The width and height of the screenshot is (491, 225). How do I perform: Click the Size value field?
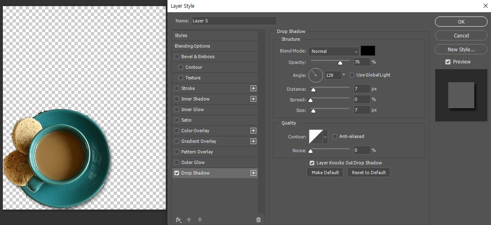[362, 110]
